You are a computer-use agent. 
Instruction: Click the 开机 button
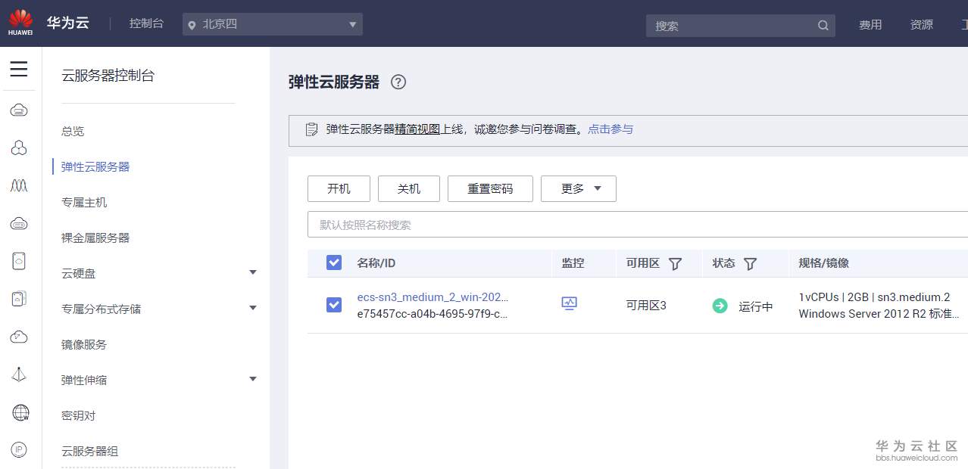339,189
